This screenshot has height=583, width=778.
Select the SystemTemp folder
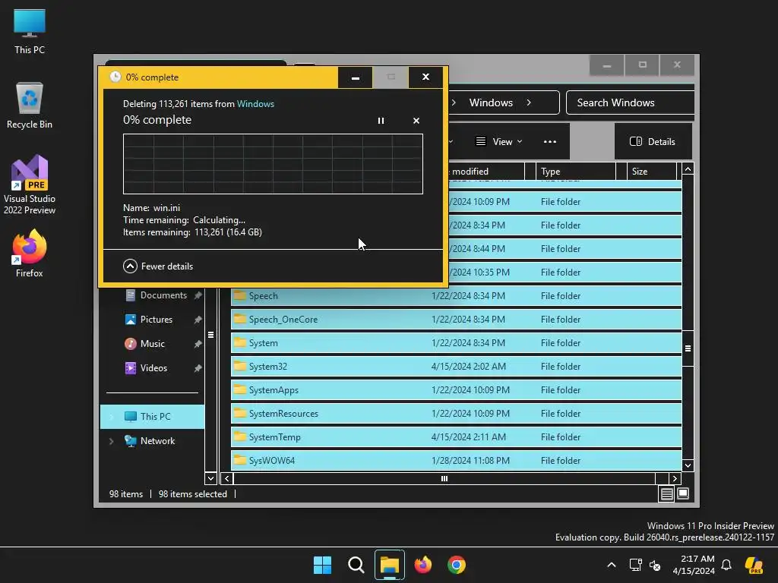[456, 437]
